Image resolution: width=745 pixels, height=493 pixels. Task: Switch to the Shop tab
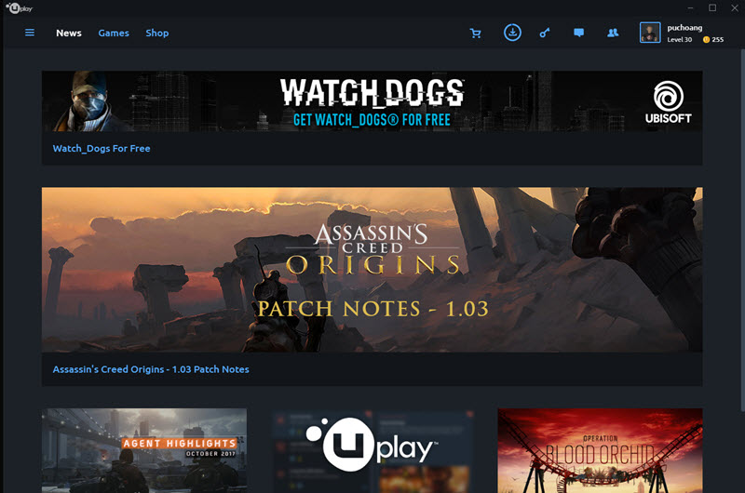tap(157, 33)
